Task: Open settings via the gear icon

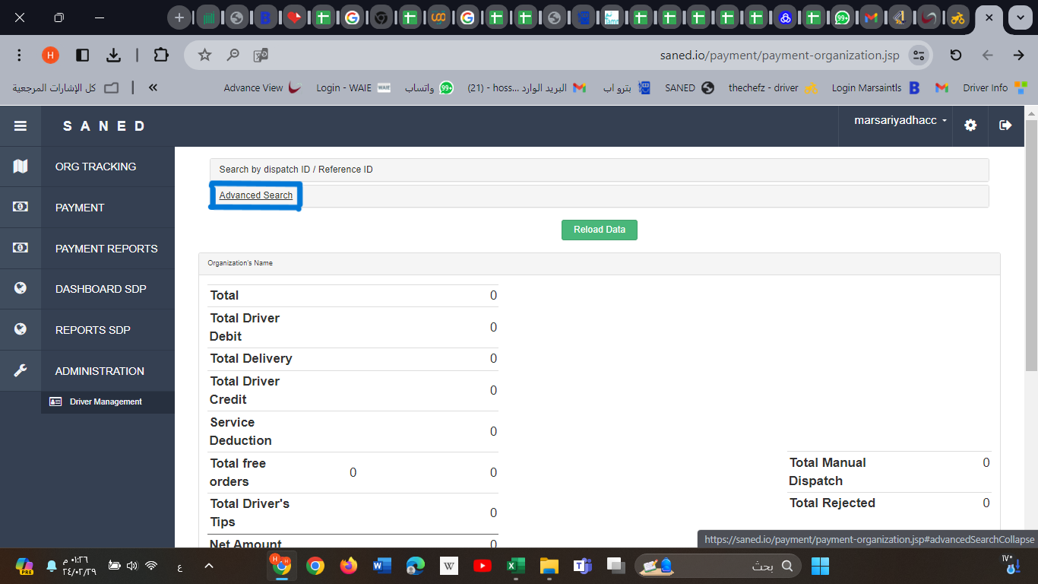Action: click(970, 125)
